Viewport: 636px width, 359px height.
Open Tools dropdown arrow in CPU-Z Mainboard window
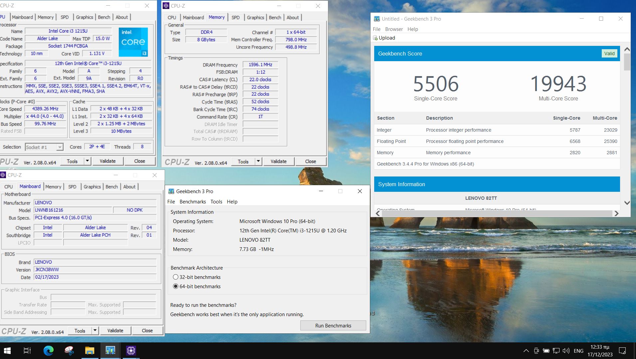(95, 330)
